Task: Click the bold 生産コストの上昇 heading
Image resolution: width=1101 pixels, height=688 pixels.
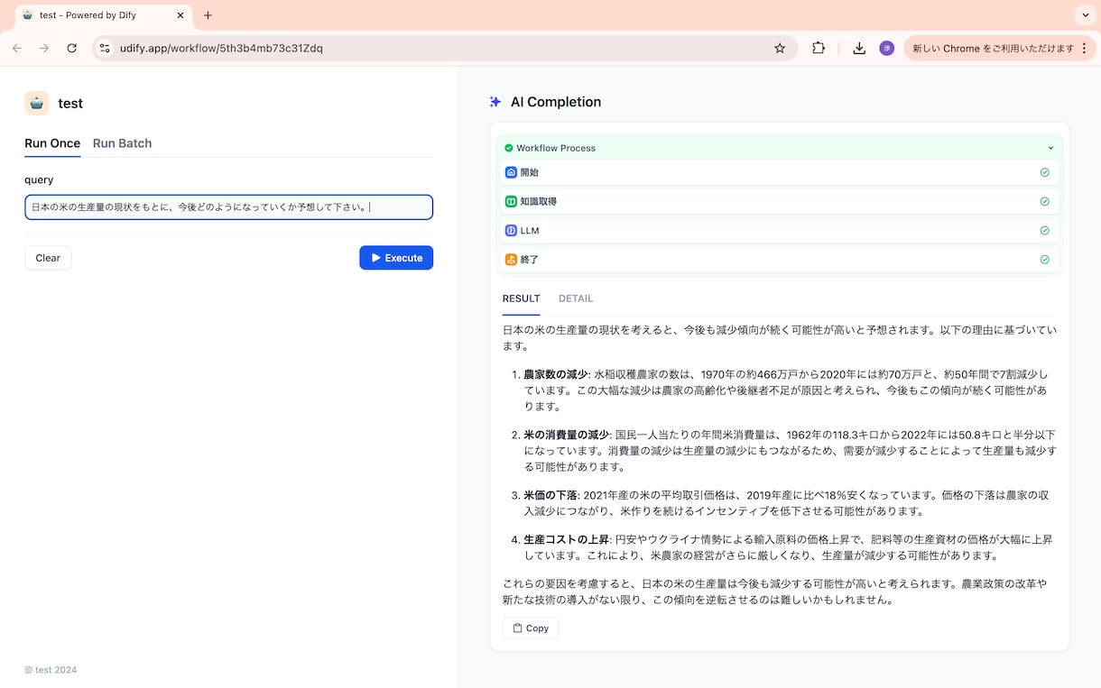Action: 567,539
